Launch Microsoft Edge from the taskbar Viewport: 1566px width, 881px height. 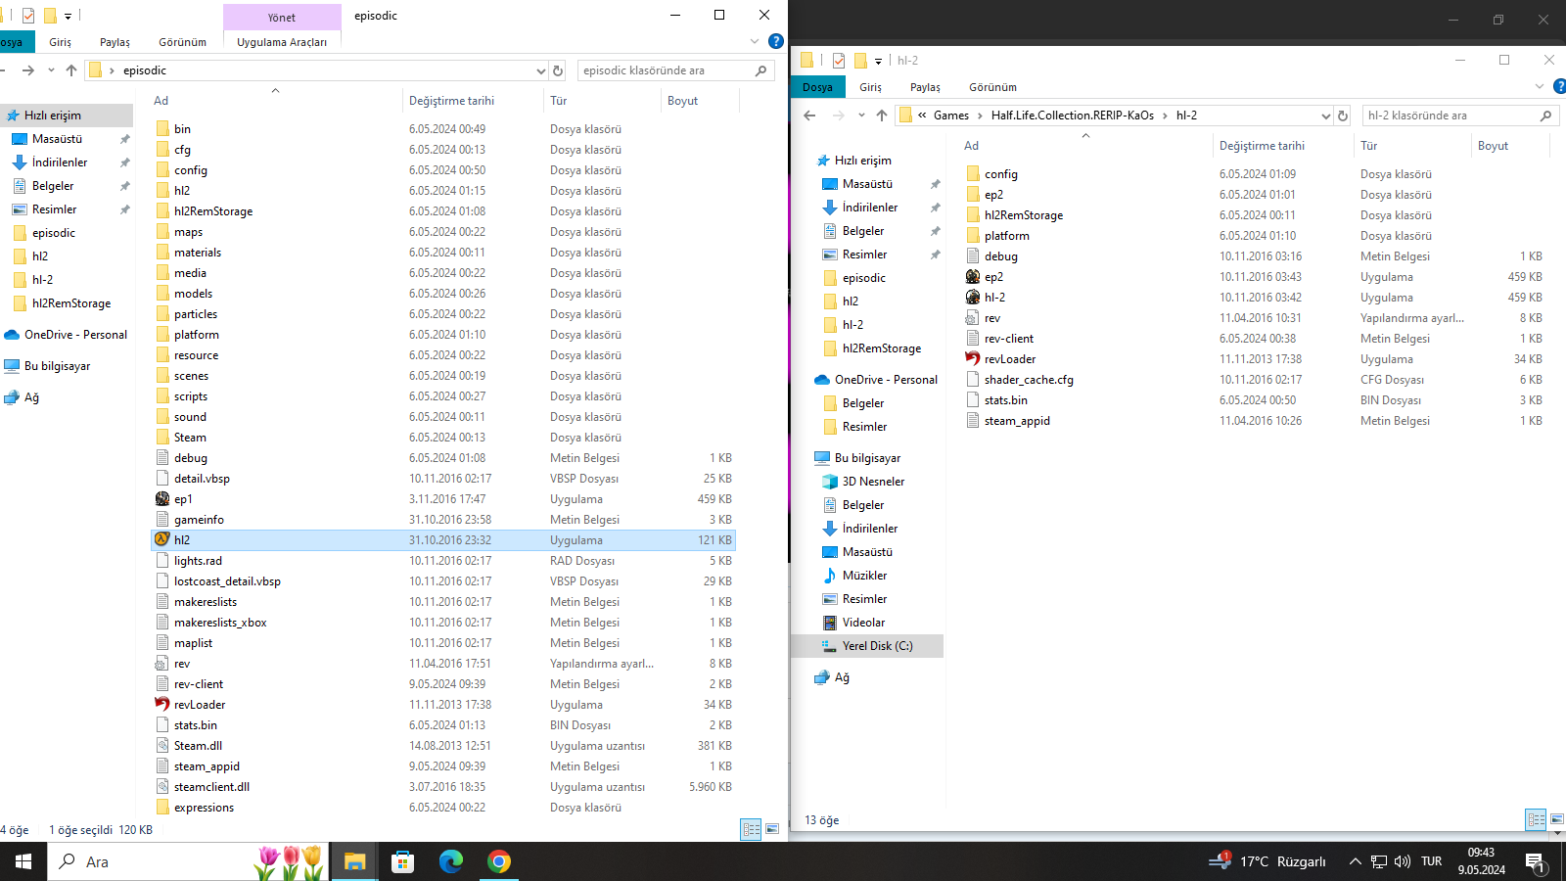450,861
